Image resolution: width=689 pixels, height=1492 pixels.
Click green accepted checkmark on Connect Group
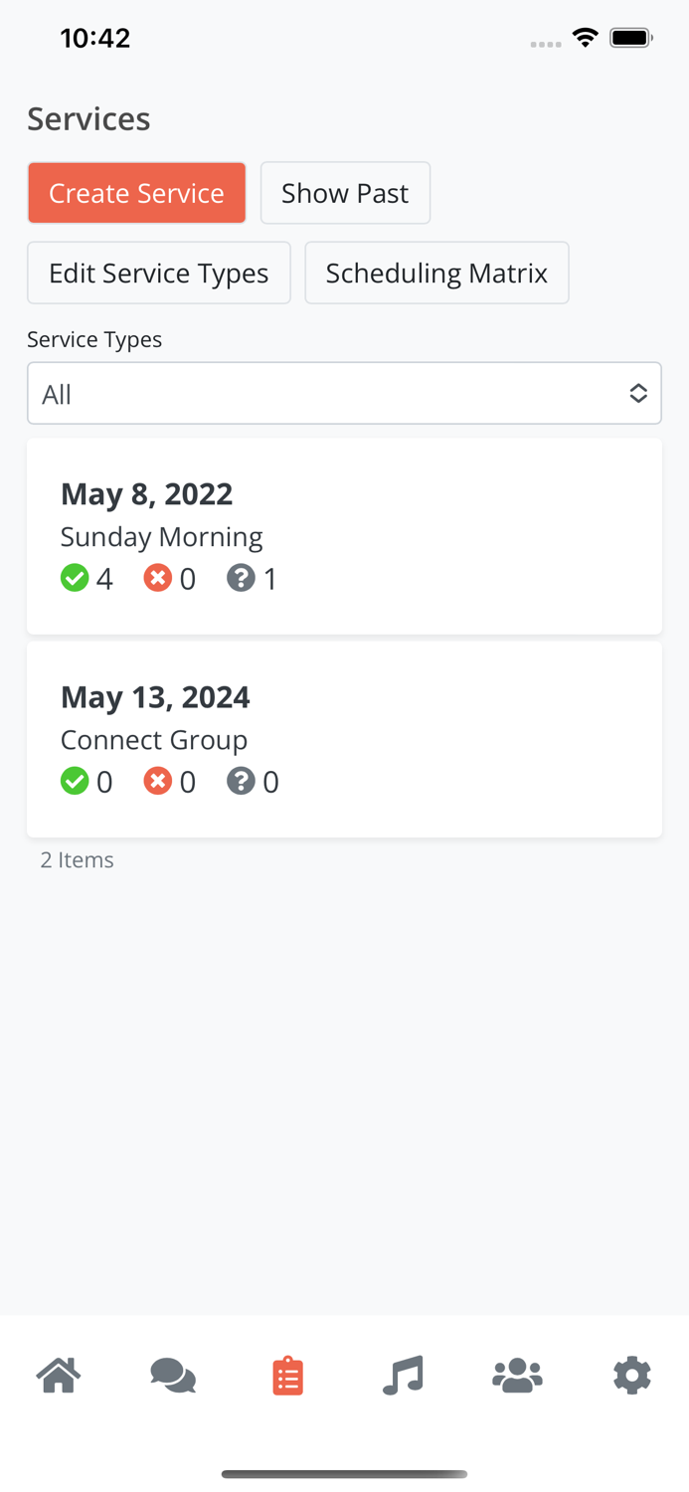click(75, 781)
